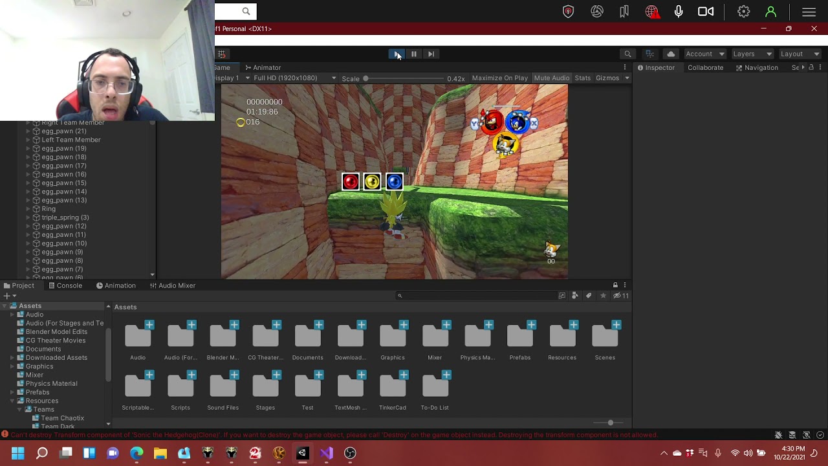Click the cloud services icon
The width and height of the screenshot is (828, 466).
click(x=671, y=54)
